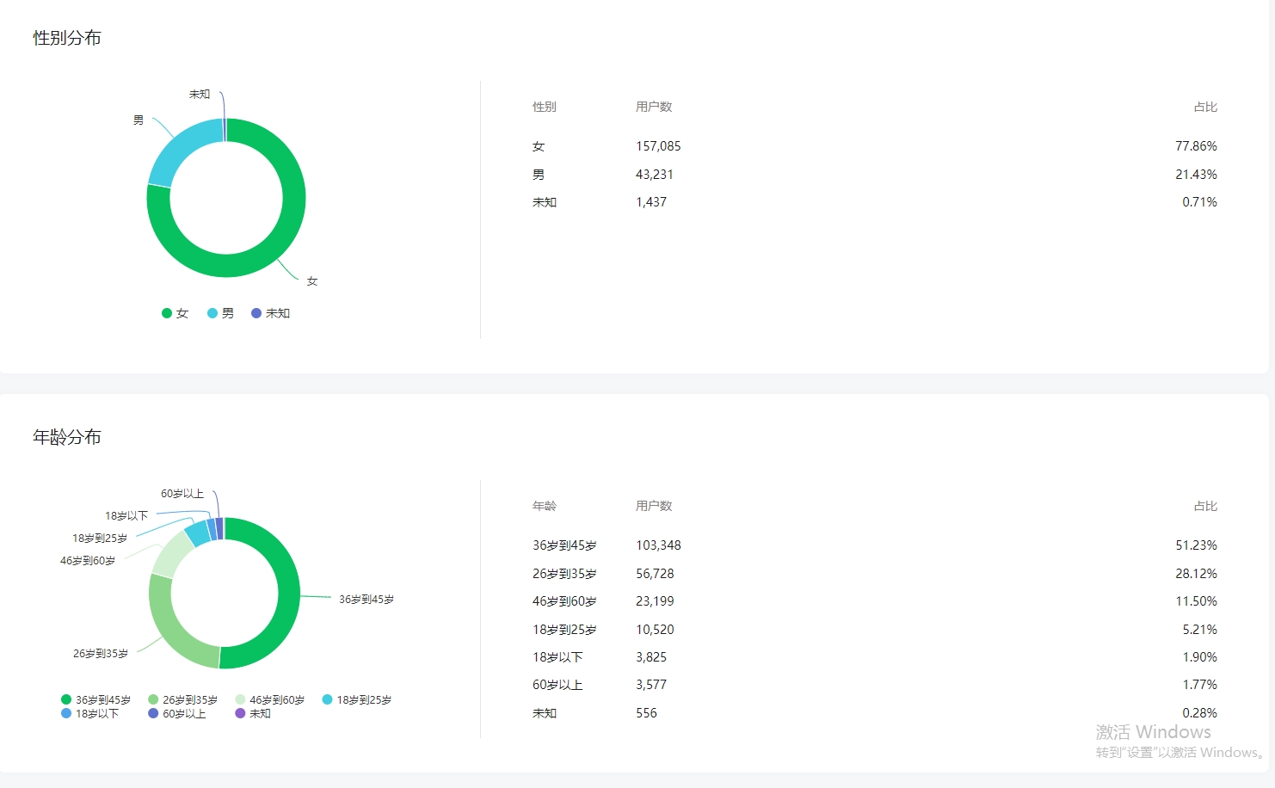The image size is (1275, 788).
Task: Select the 157,085 user count in gender table
Action: 658,146
